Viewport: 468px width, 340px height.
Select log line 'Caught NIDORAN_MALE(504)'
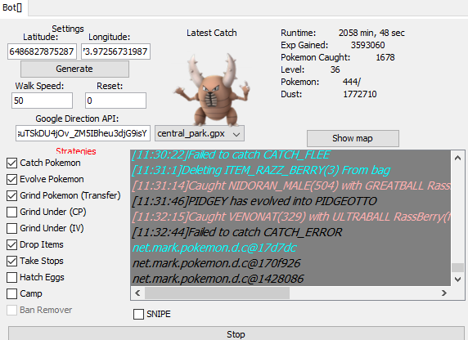coord(291,186)
